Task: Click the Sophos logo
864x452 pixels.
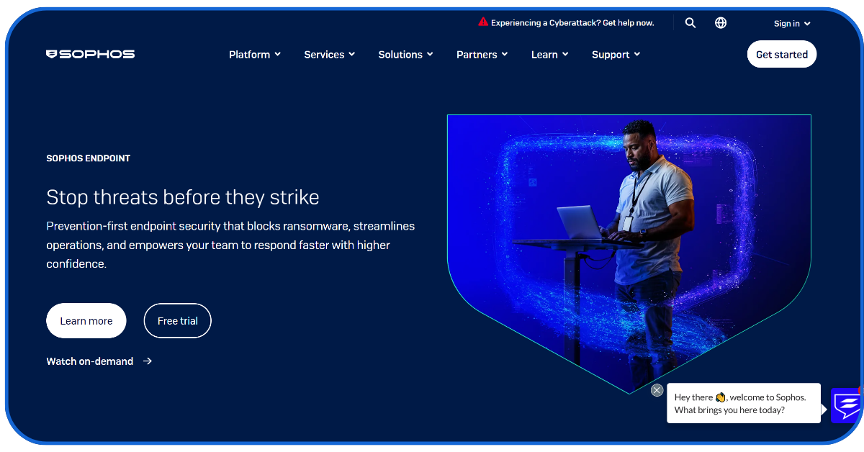Action: click(90, 54)
